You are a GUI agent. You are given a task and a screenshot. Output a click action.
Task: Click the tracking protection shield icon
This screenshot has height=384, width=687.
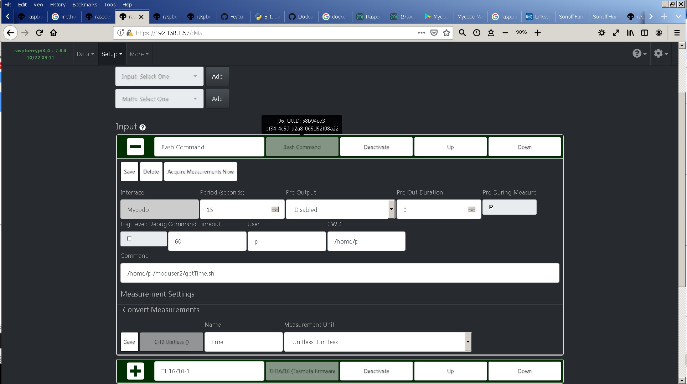[x=434, y=33]
